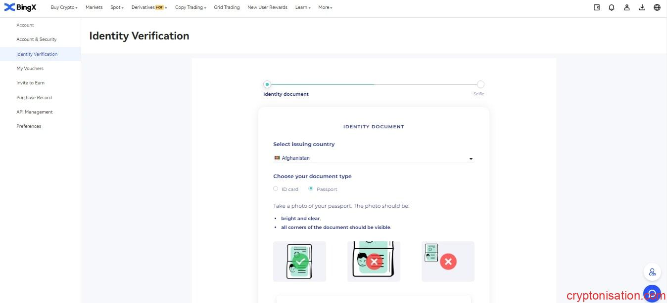The image size is (667, 303).
Task: Open the globe language selector icon
Action: point(657,7)
